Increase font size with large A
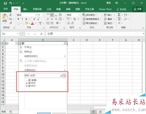146x114 pixels. pyautogui.click(x=34, y=19)
